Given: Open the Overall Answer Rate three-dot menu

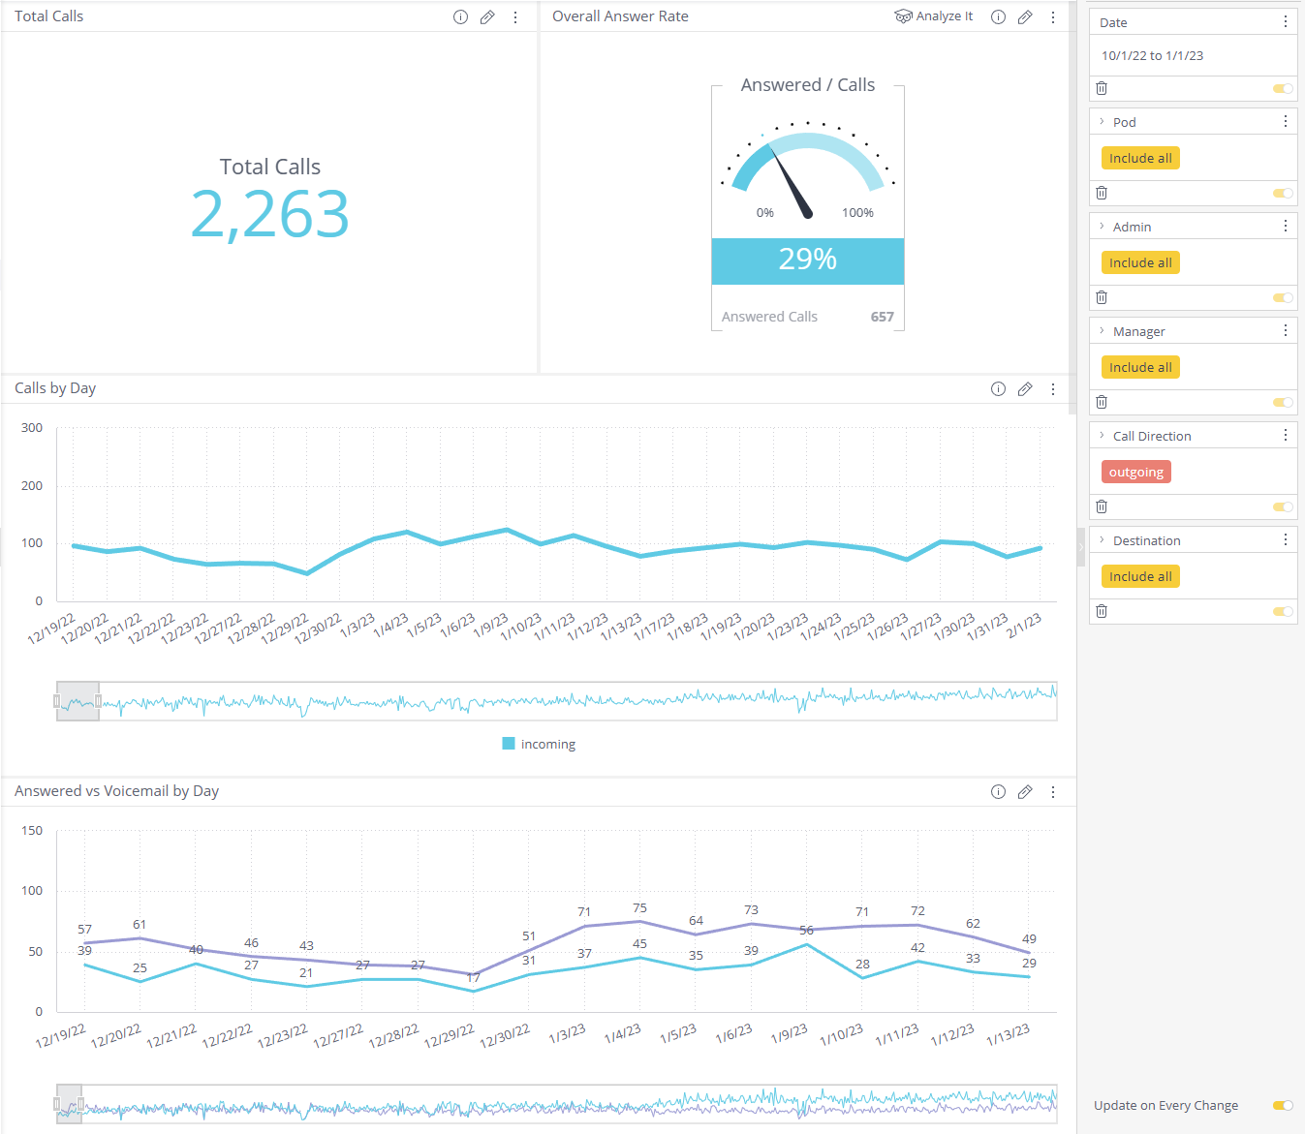Looking at the screenshot, I should tap(1053, 16).
